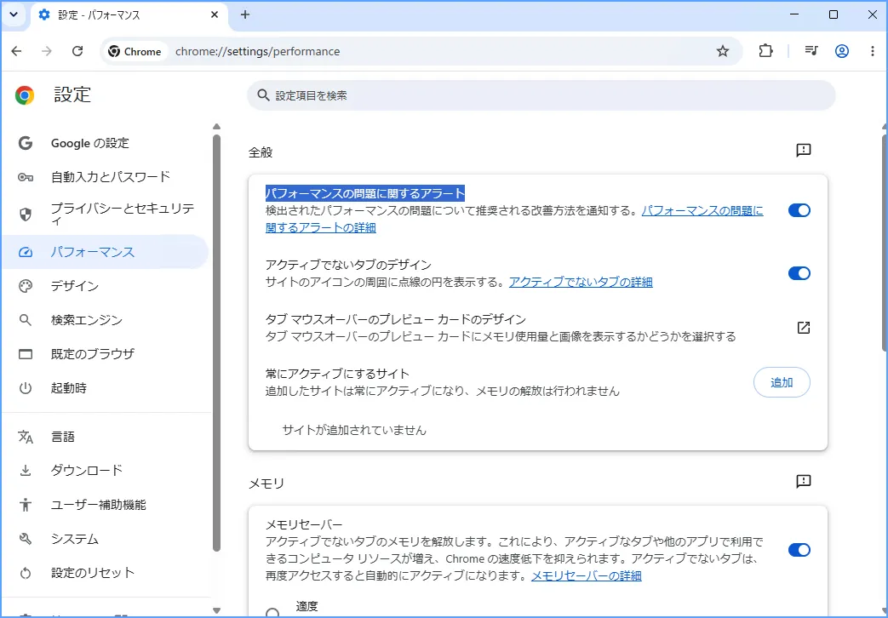Click the address bar URL chrome://settings/performance
Image resolution: width=888 pixels, height=618 pixels.
click(x=258, y=52)
